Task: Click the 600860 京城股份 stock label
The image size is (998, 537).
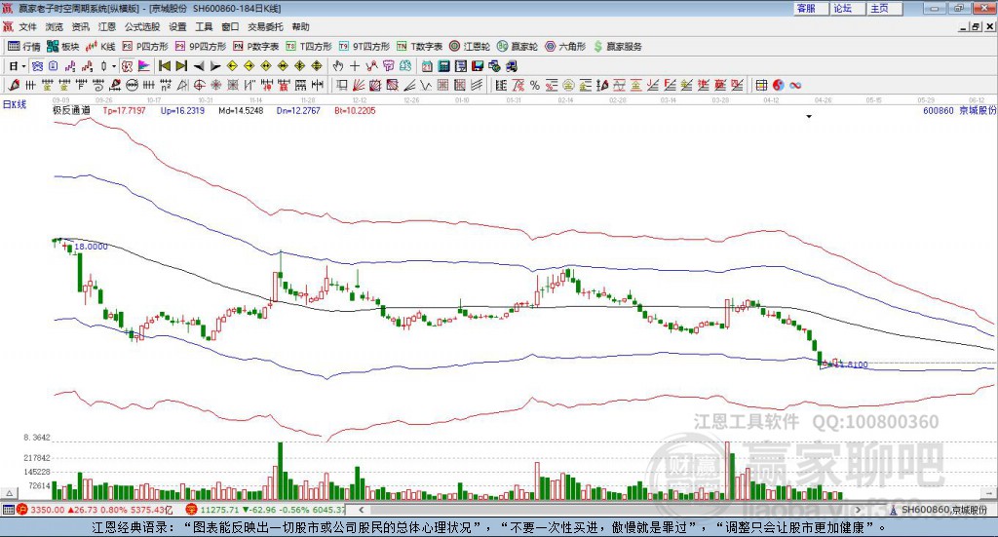Action: point(959,110)
